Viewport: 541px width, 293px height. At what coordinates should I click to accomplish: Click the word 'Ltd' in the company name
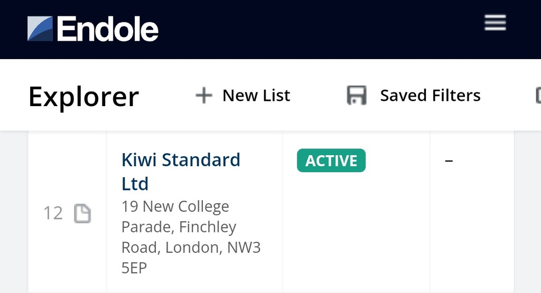[135, 184]
